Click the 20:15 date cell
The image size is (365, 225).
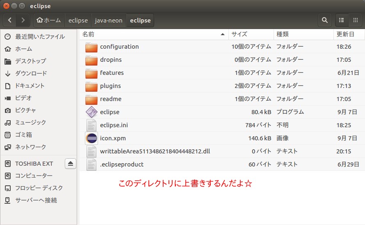344,151
